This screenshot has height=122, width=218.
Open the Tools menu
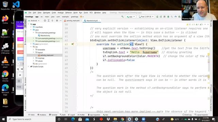point(86,13)
